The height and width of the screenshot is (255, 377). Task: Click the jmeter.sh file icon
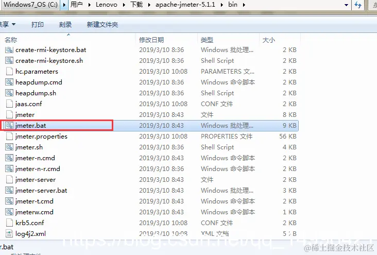[9, 147]
